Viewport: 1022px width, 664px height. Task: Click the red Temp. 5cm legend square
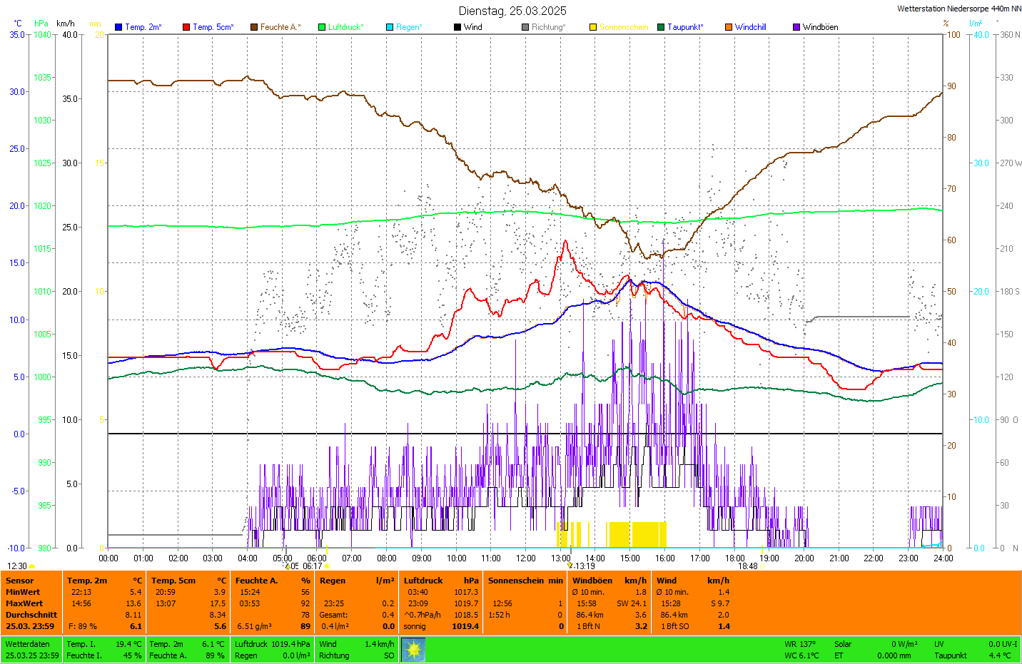point(186,27)
